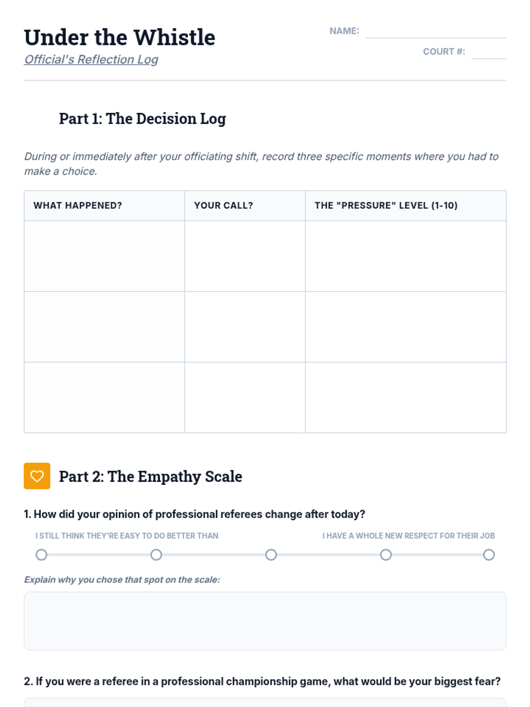Click first row cell under Your Call?
Viewport: 530px width, 707px height.
[x=245, y=256]
